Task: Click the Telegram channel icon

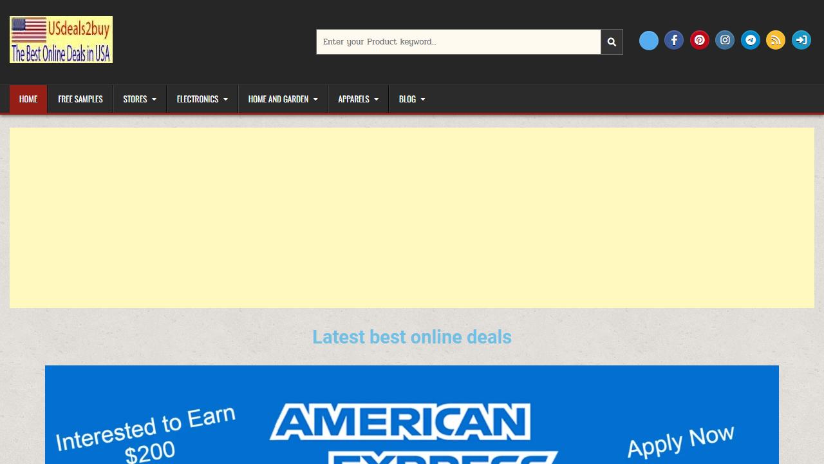Action: click(750, 40)
